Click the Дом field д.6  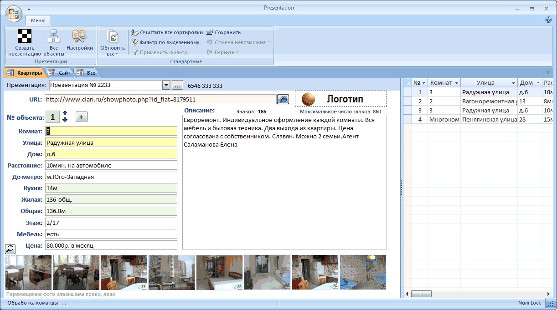111,154
